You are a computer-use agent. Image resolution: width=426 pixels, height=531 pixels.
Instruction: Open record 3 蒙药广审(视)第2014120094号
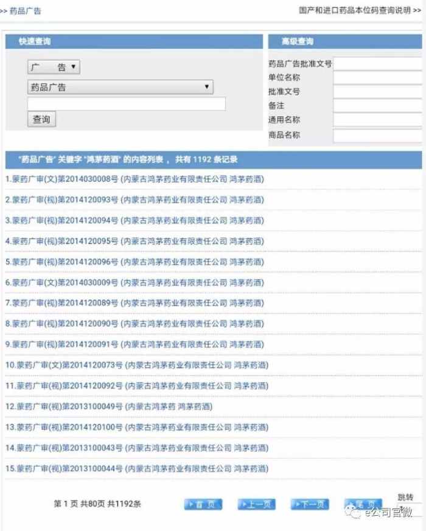pos(134,220)
